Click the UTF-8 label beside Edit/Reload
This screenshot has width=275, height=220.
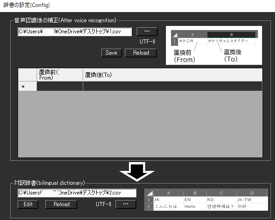tap(104, 204)
